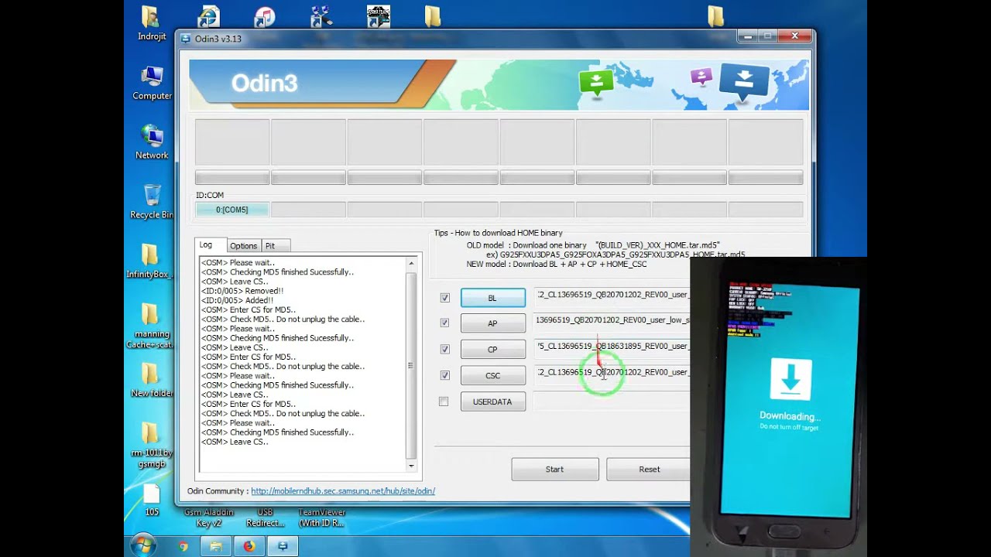
Task: Uncheck the BL checkbox
Action: click(444, 298)
